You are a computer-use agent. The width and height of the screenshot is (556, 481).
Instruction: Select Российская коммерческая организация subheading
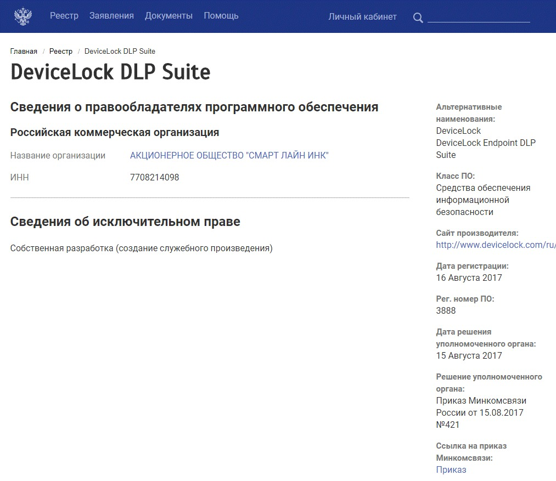[115, 132]
